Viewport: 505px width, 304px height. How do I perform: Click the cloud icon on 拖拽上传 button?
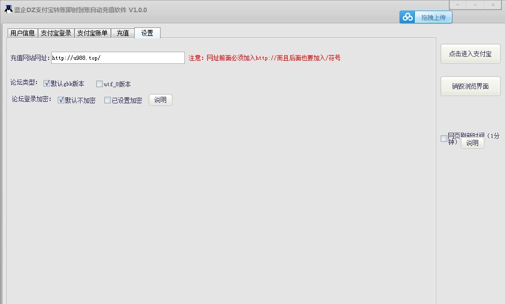(407, 17)
